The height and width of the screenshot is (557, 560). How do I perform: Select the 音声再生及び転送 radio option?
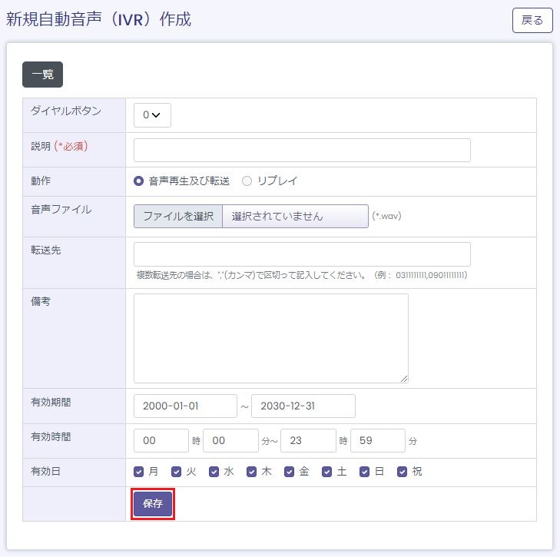(139, 181)
